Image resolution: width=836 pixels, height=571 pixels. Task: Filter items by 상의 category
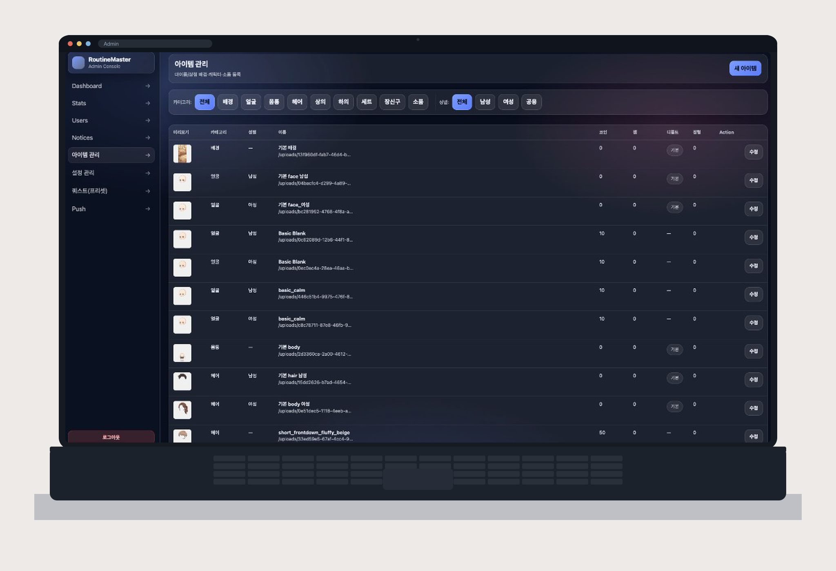click(x=320, y=102)
